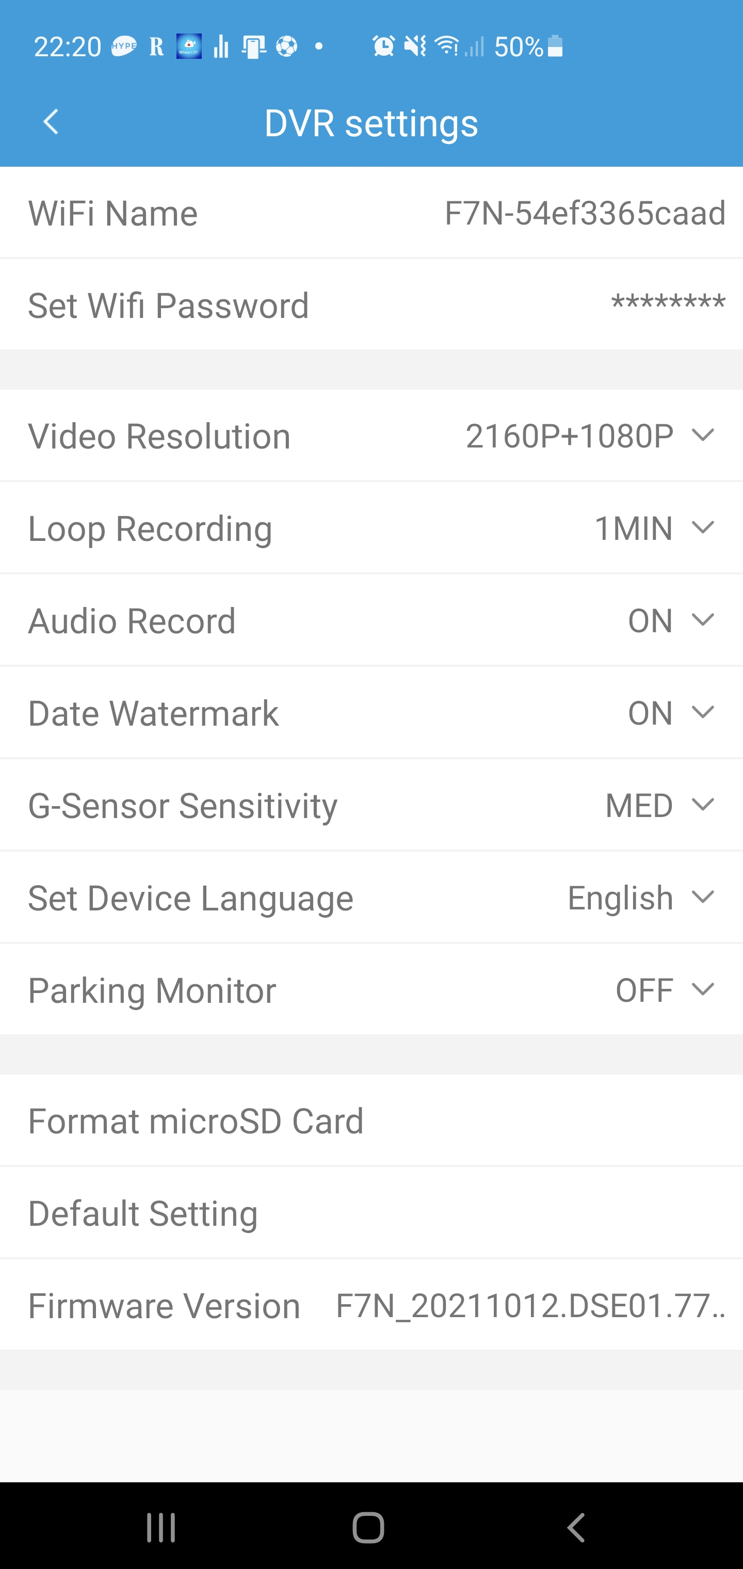The width and height of the screenshot is (743, 1569).
Task: Tap the WiFi Name F7N-54ef3365caad value
Action: tap(585, 213)
